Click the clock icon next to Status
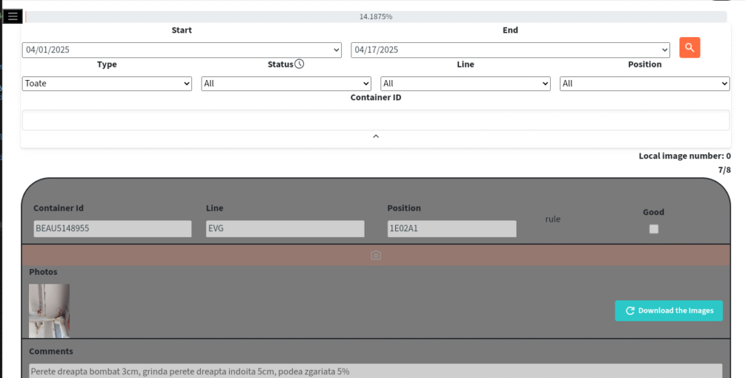Image resolution: width=745 pixels, height=378 pixels. 299,64
